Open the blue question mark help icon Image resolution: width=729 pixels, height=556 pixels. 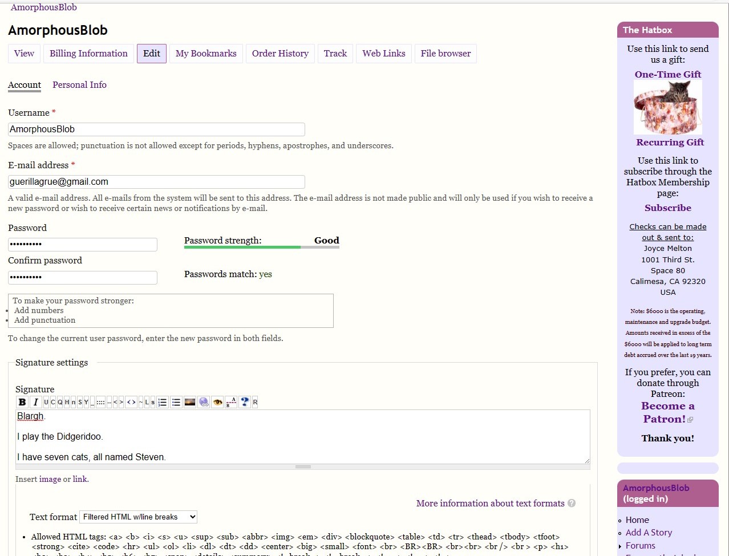[245, 402]
